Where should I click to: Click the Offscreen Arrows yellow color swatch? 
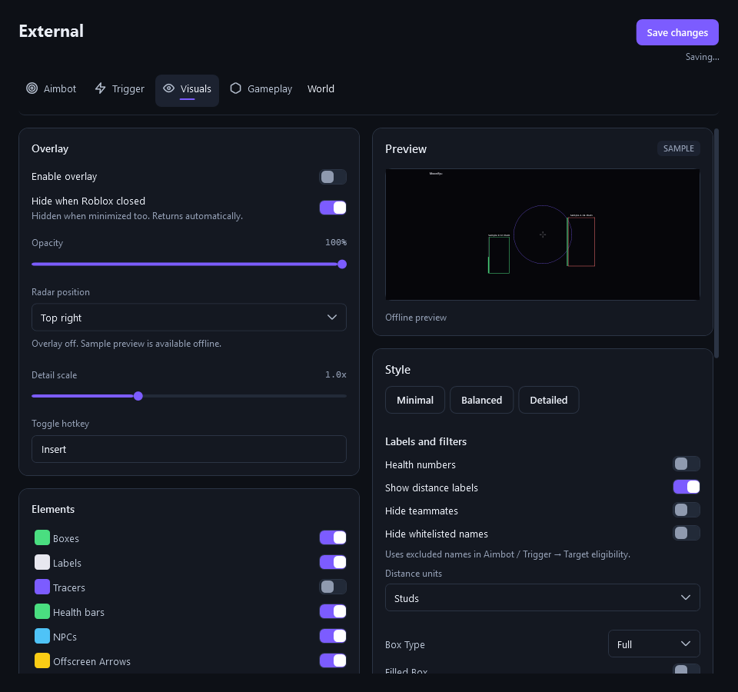42,660
